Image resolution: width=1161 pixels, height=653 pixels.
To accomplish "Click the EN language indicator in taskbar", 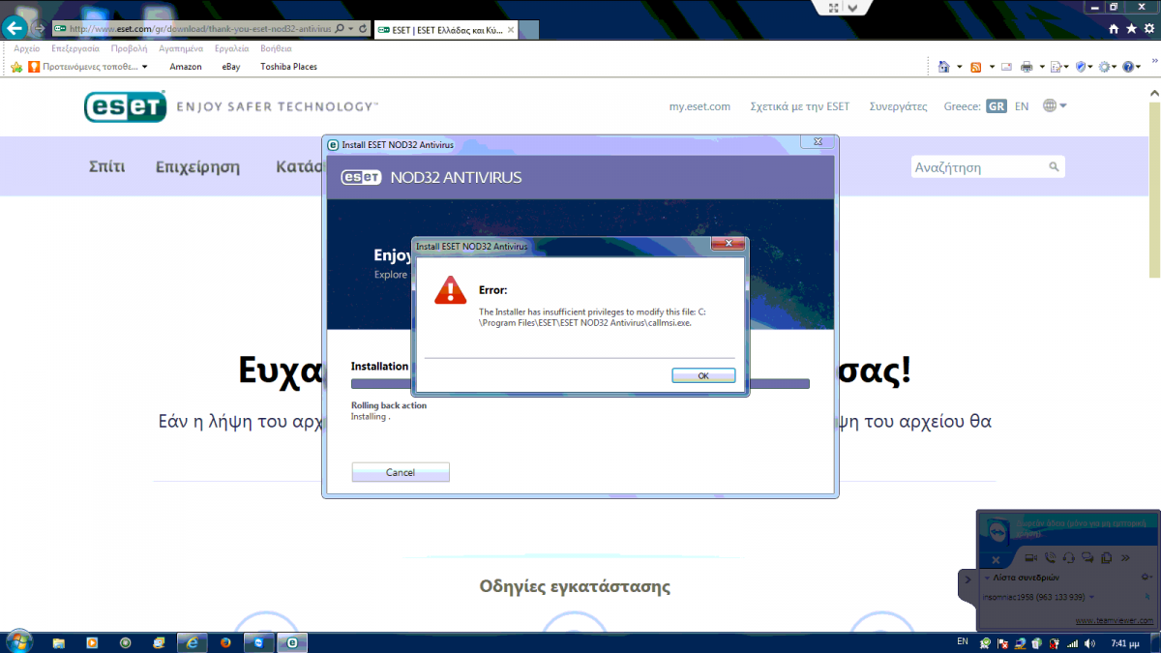I will [963, 641].
